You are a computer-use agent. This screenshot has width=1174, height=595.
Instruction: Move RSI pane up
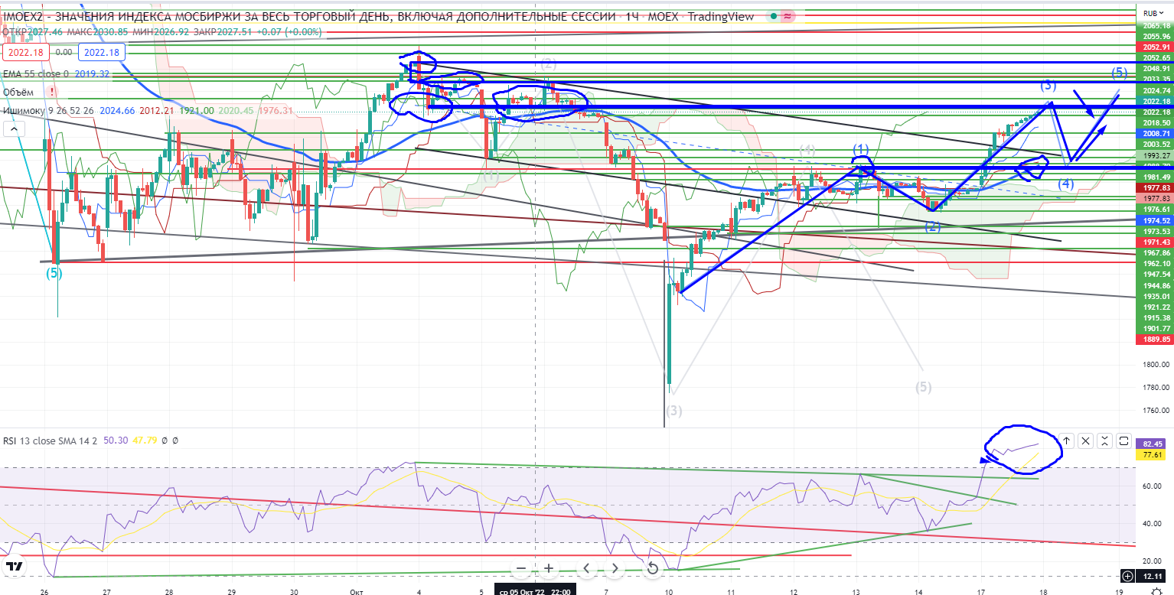tap(1066, 441)
